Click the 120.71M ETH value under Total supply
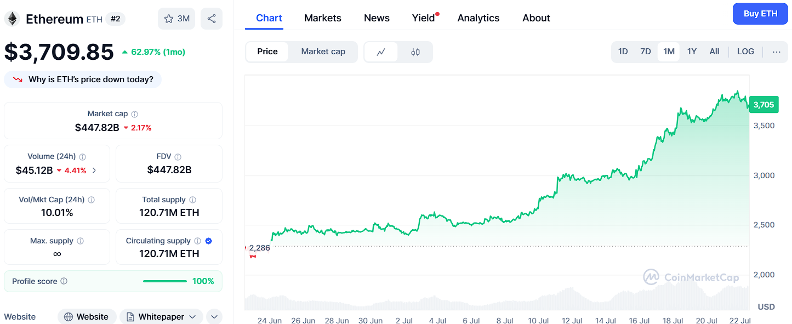The image size is (792, 324). pos(169,213)
